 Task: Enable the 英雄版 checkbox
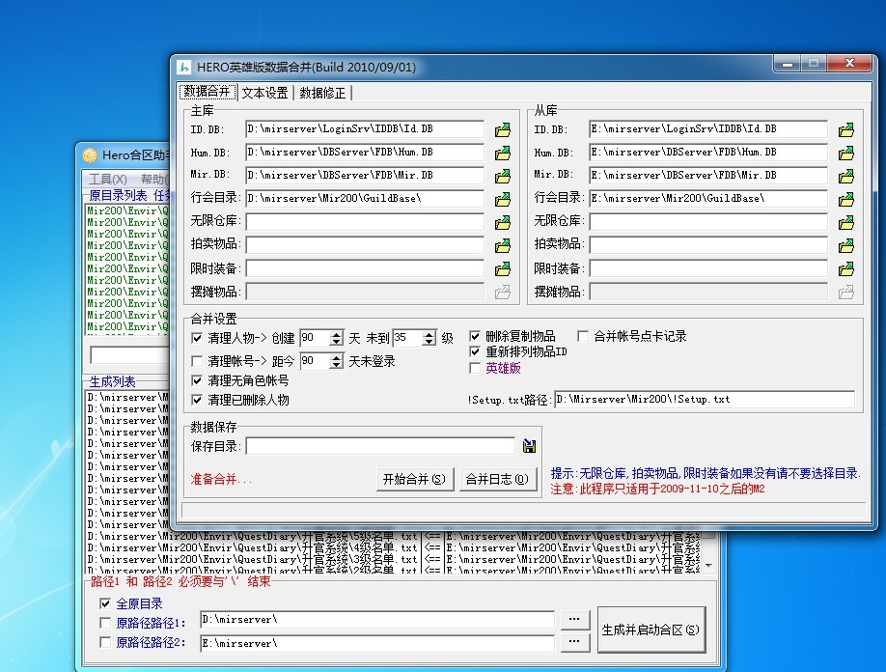pyautogui.click(x=475, y=368)
